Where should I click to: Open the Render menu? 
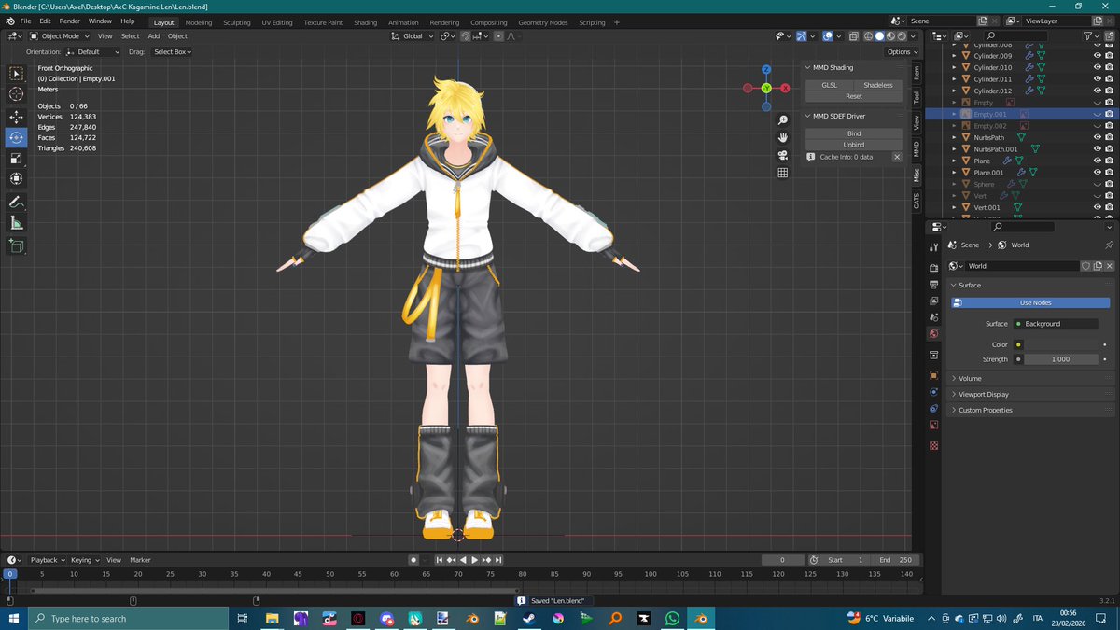(69, 21)
